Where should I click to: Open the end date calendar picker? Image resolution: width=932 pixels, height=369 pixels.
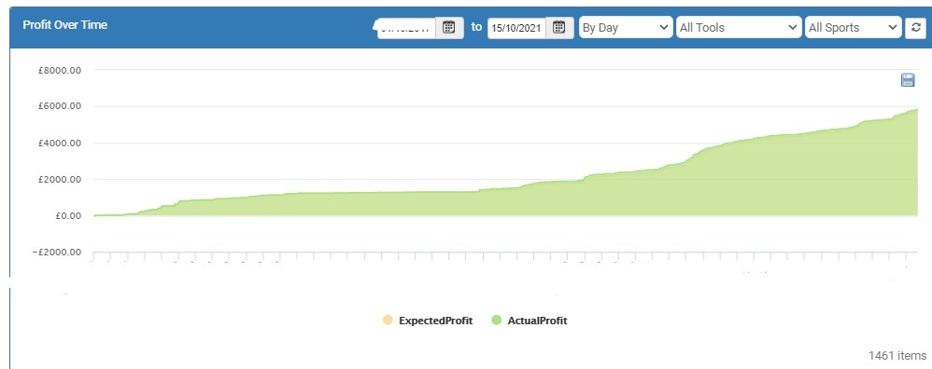[558, 27]
